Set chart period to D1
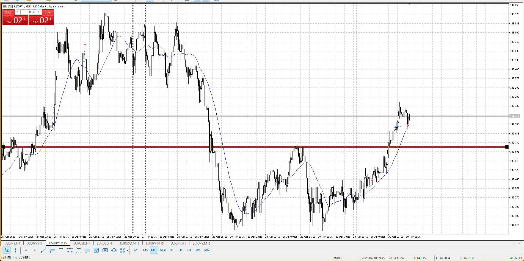Viewport: 524px width, 261px height. (189, 250)
